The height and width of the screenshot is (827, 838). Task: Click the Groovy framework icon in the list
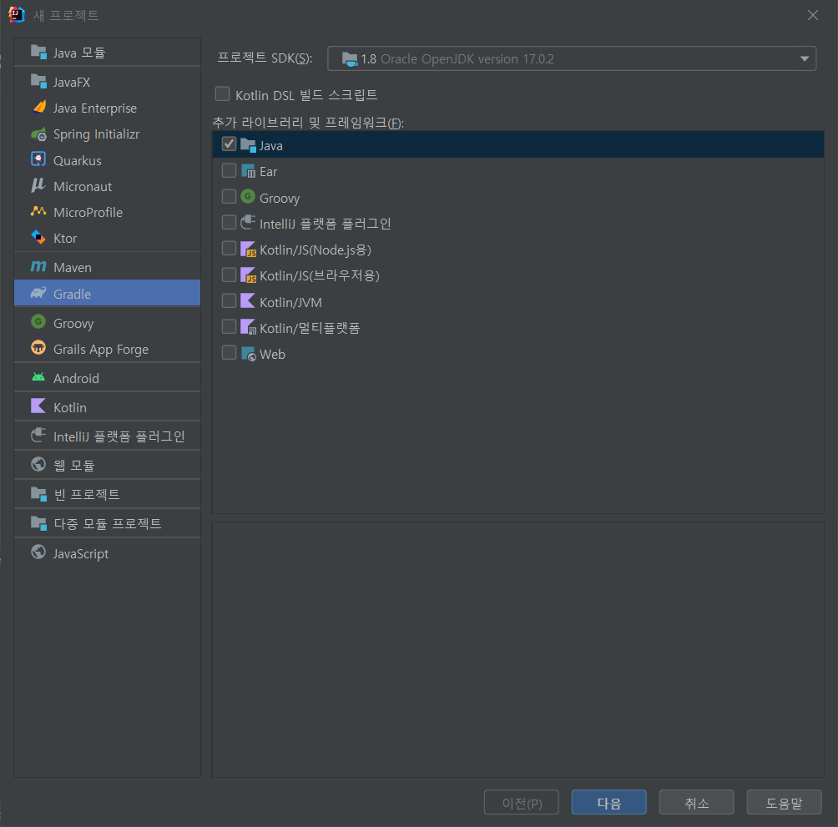tap(248, 197)
